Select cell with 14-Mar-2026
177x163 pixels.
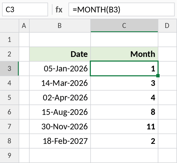tap(60, 83)
